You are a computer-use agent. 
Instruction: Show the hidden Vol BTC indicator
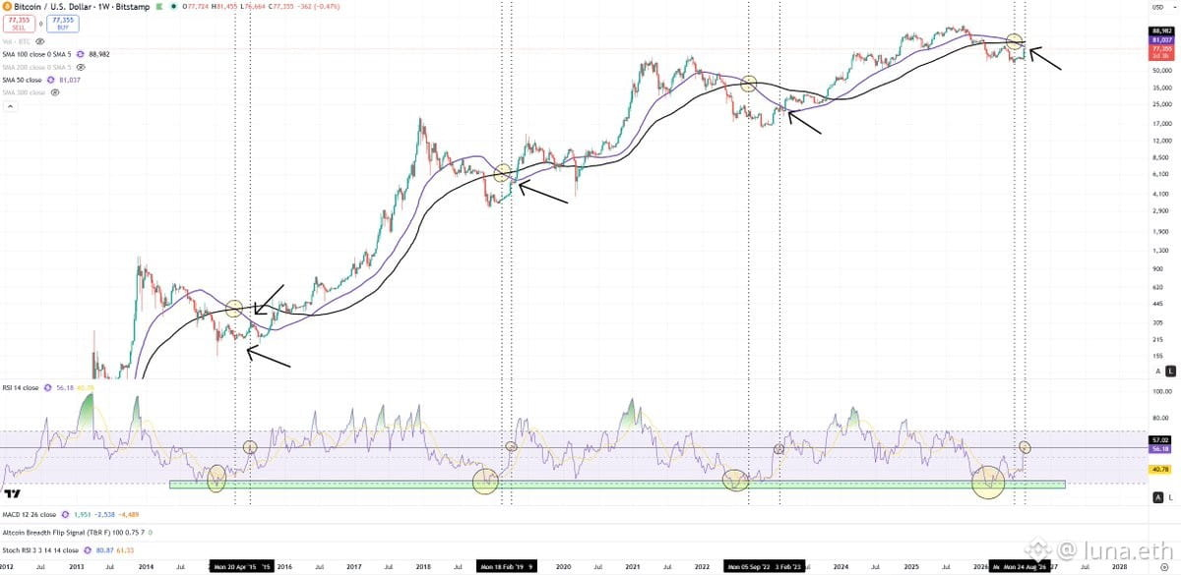(39, 41)
